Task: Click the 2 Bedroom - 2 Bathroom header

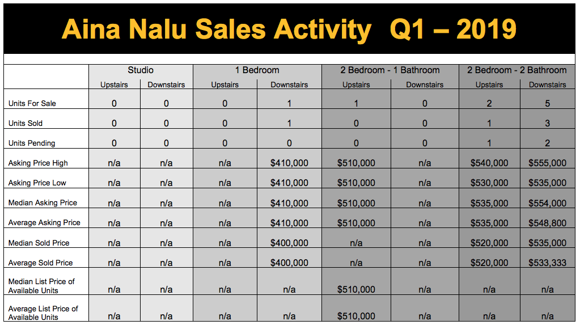Action: [x=517, y=70]
